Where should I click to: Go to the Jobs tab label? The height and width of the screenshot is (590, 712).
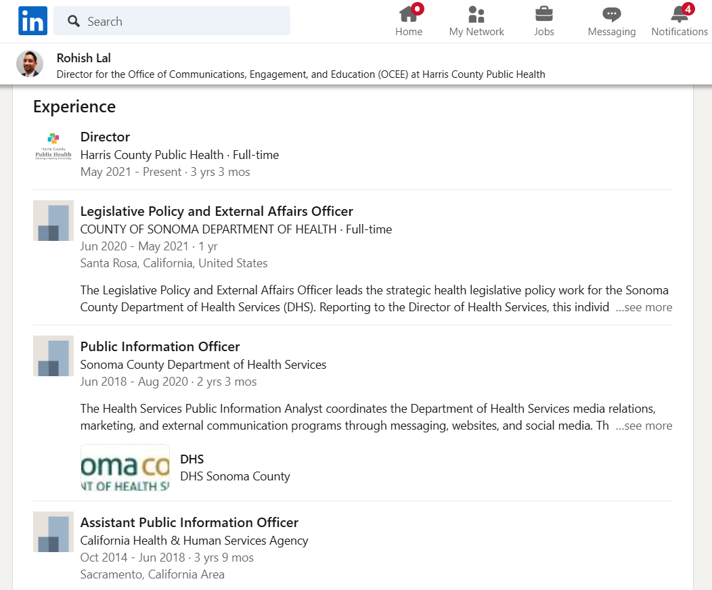tap(544, 32)
